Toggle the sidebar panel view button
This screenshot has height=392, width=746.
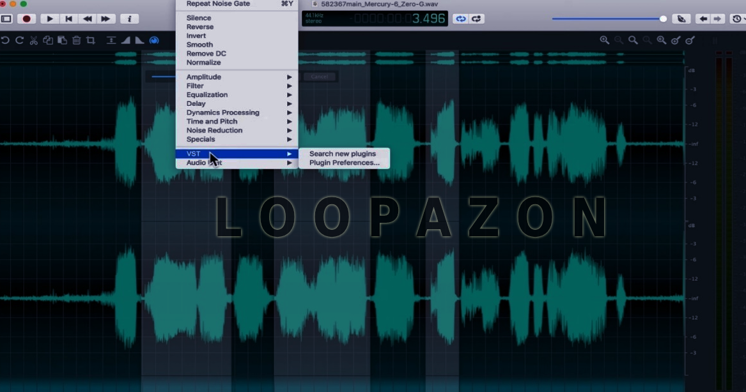click(6, 19)
